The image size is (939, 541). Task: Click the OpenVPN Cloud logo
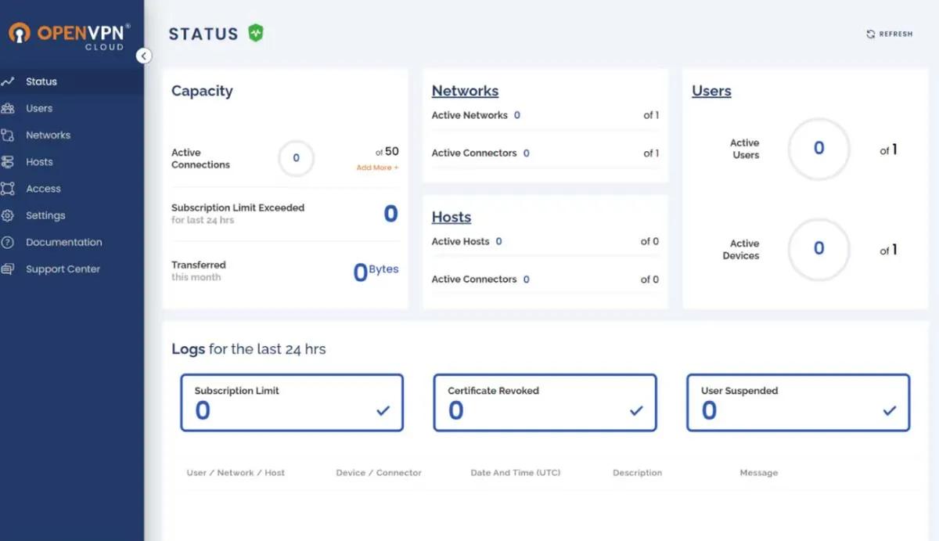tap(70, 36)
